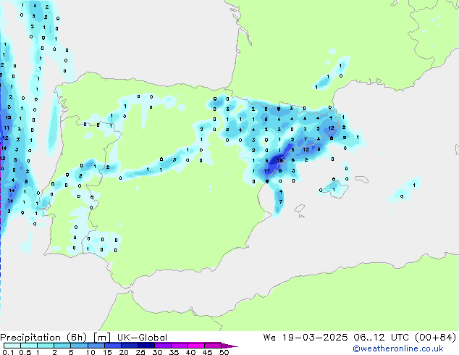Select the 0.1–0.5 legend color swatch
The width and height of the screenshot is (459, 355).
point(12,346)
